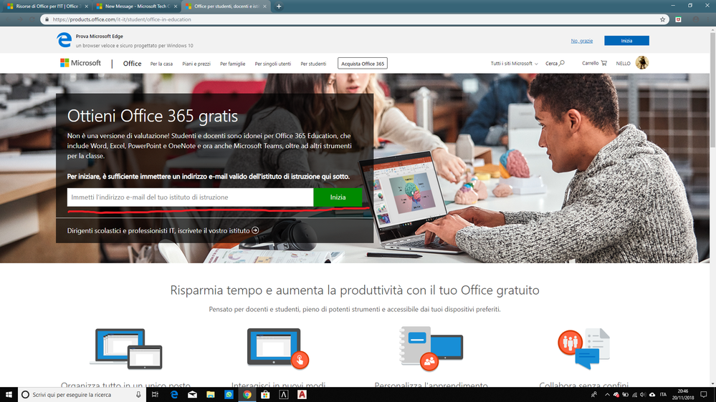Click the Cortana microphone icon in the search box
The width and height of the screenshot is (716, 402).
tap(138, 395)
